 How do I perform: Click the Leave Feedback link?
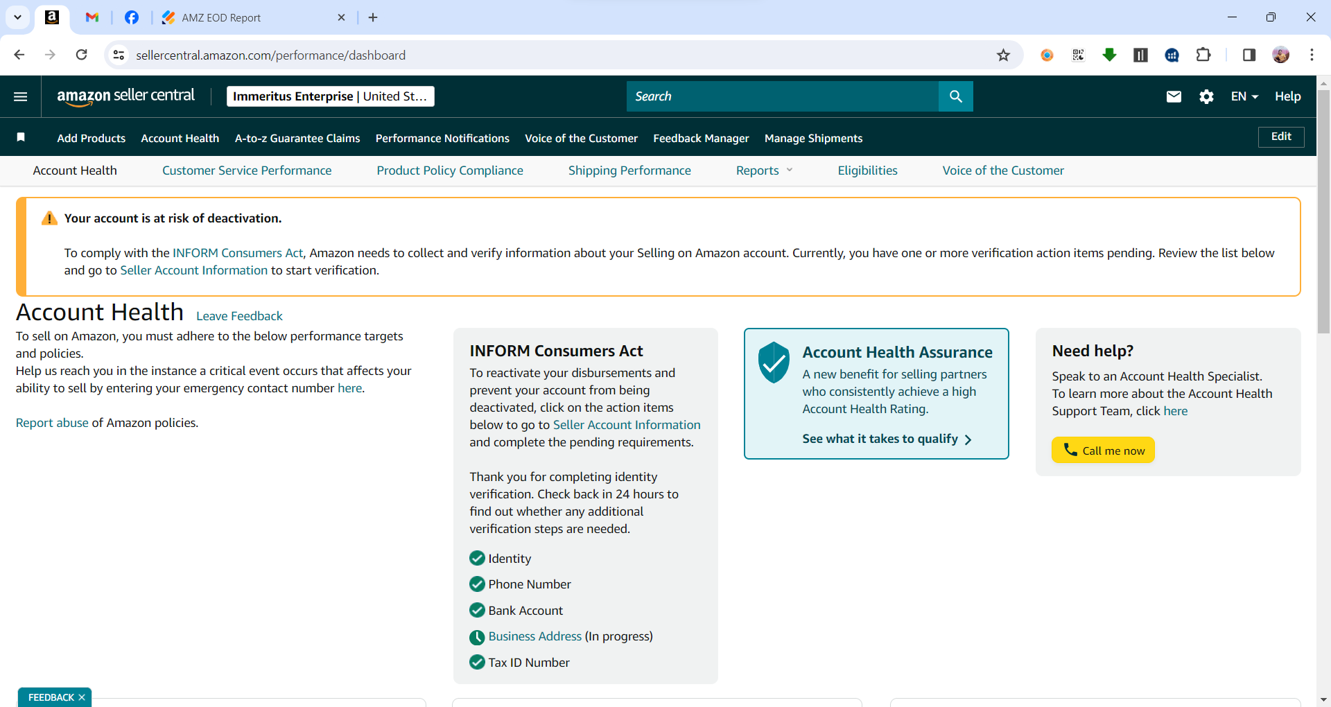click(239, 316)
